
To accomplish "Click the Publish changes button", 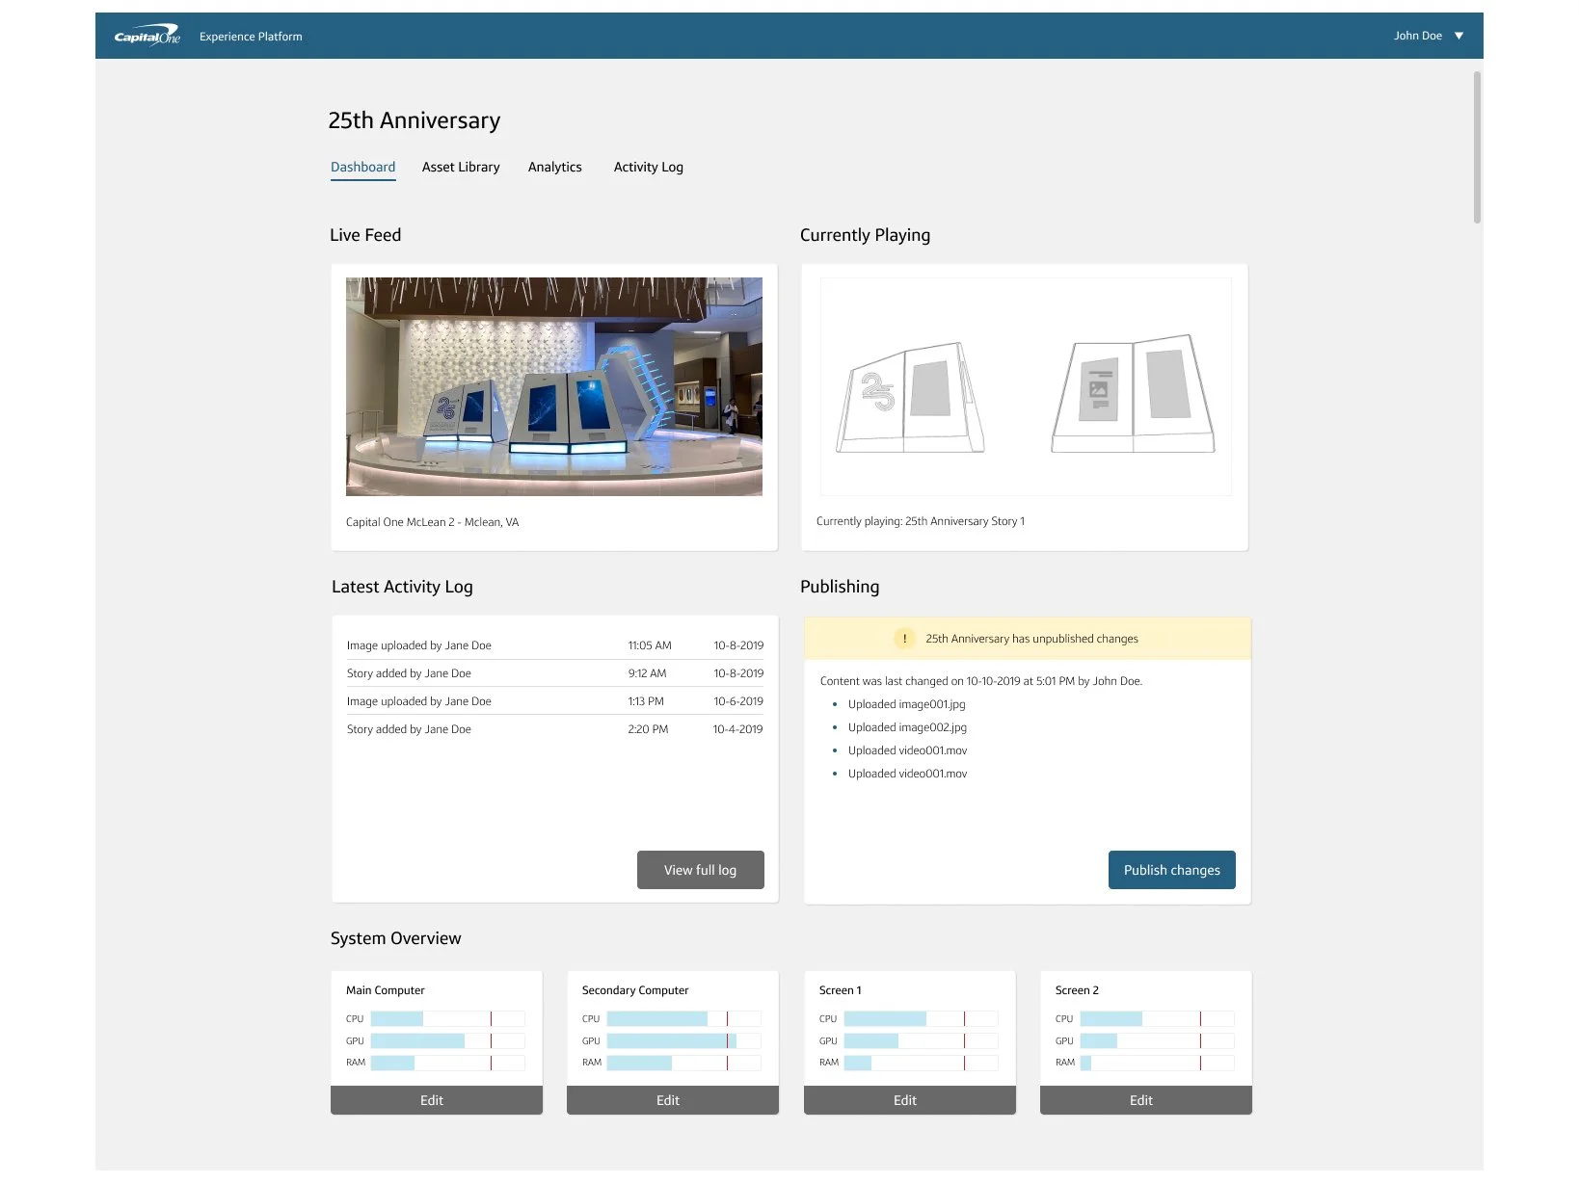I will coord(1171,870).
